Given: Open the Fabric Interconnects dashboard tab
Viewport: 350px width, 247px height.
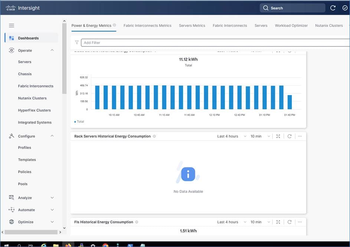Looking at the screenshot, I should coord(230,26).
